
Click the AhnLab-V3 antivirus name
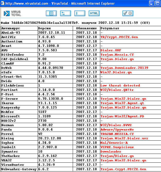pyautogui.click(x=11, y=33)
